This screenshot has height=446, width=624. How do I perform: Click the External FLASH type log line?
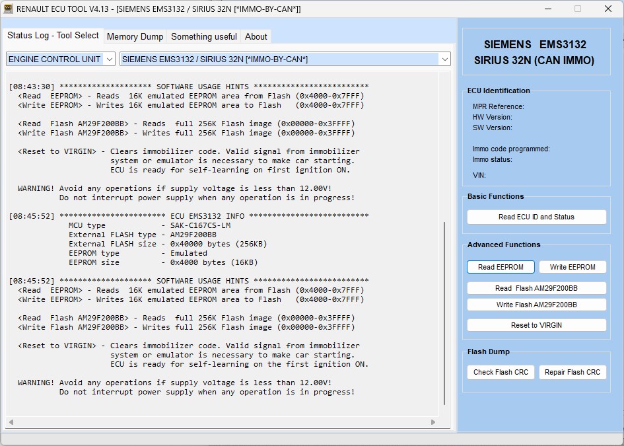(143, 235)
